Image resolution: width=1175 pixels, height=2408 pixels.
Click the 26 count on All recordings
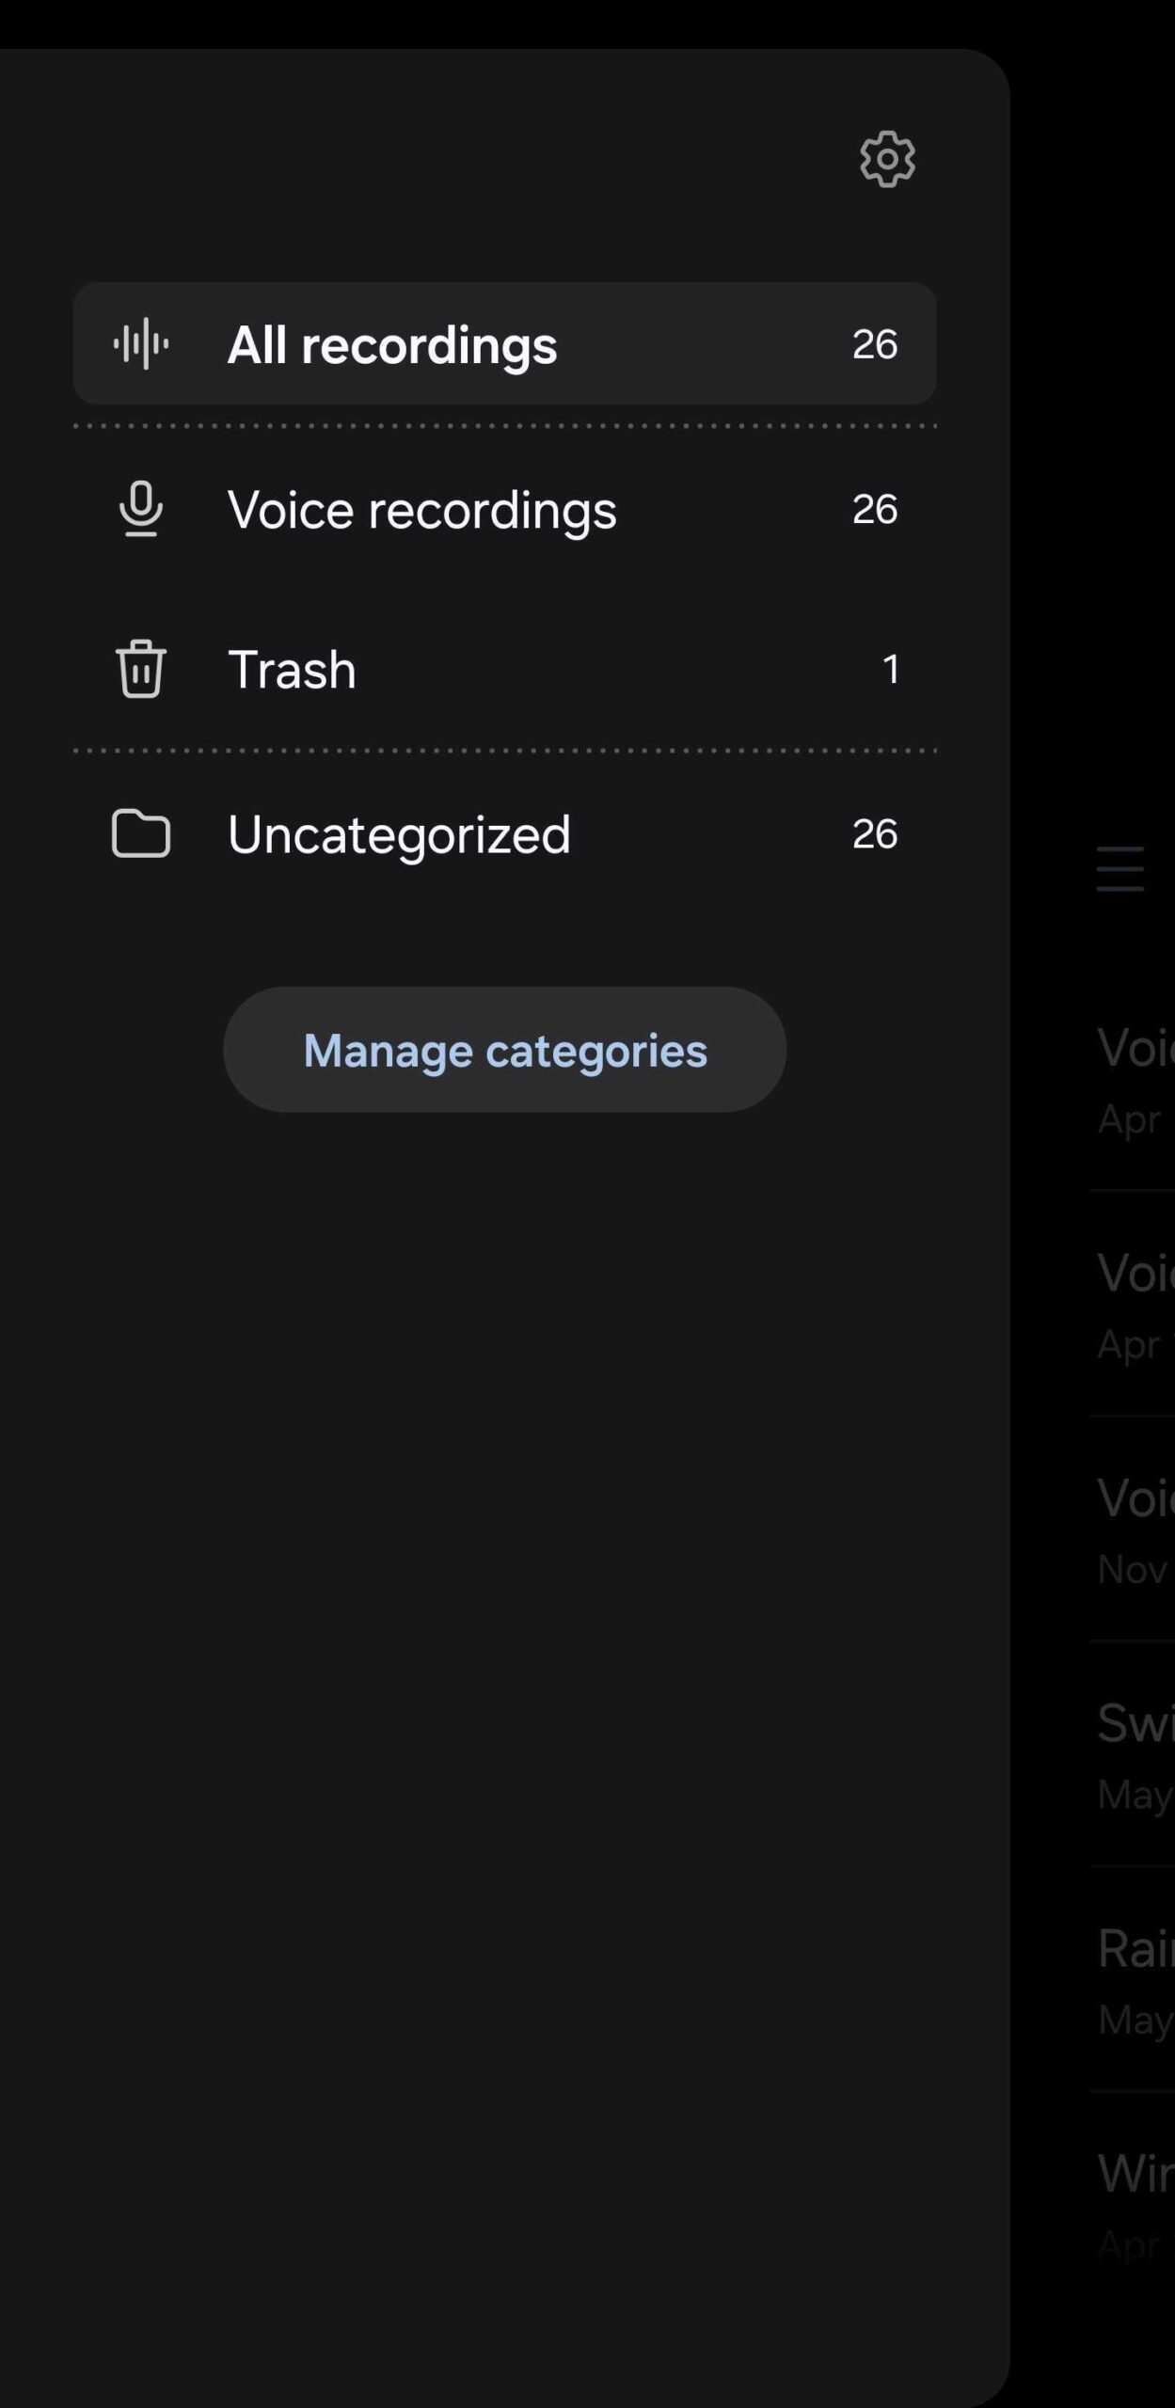pyautogui.click(x=874, y=344)
